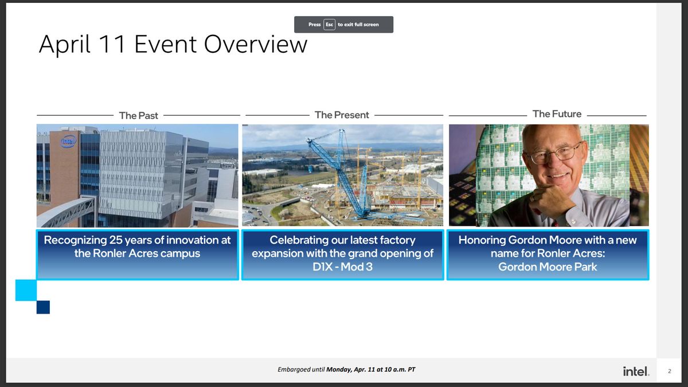Select the Gordon Moore portrait photo
Image resolution: width=688 pixels, height=387 pixels.
[x=549, y=175]
